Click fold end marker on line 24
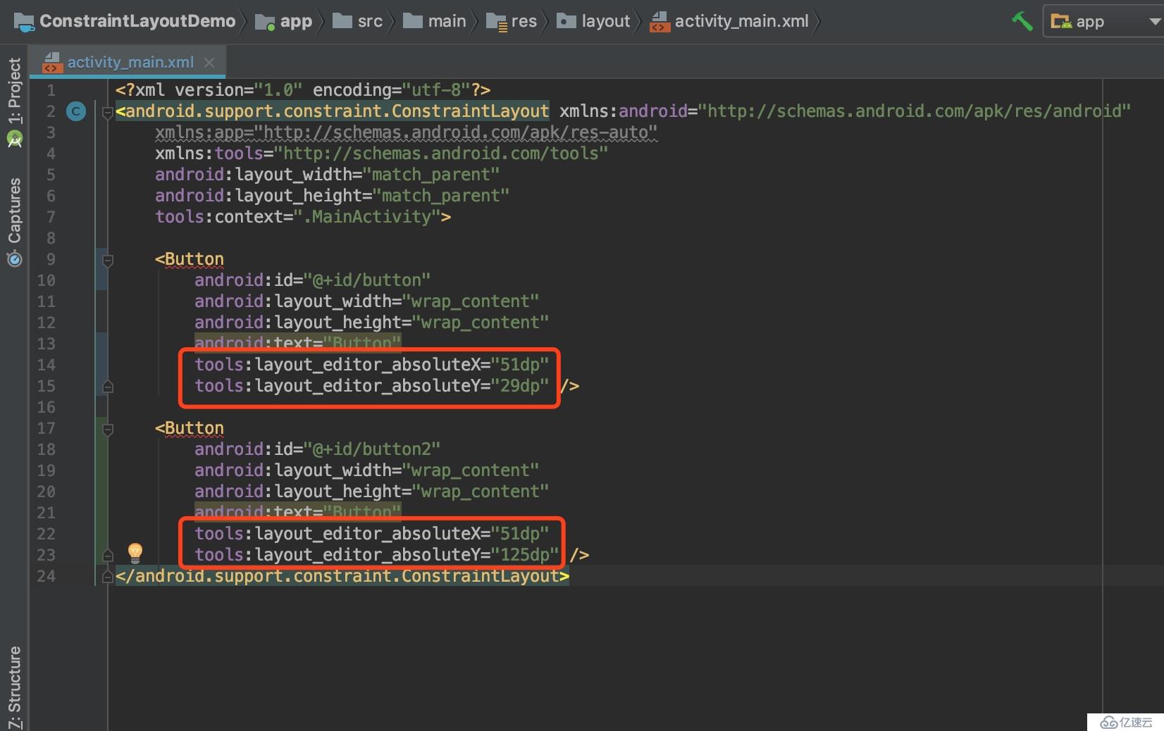The width and height of the screenshot is (1164, 731). [108, 576]
